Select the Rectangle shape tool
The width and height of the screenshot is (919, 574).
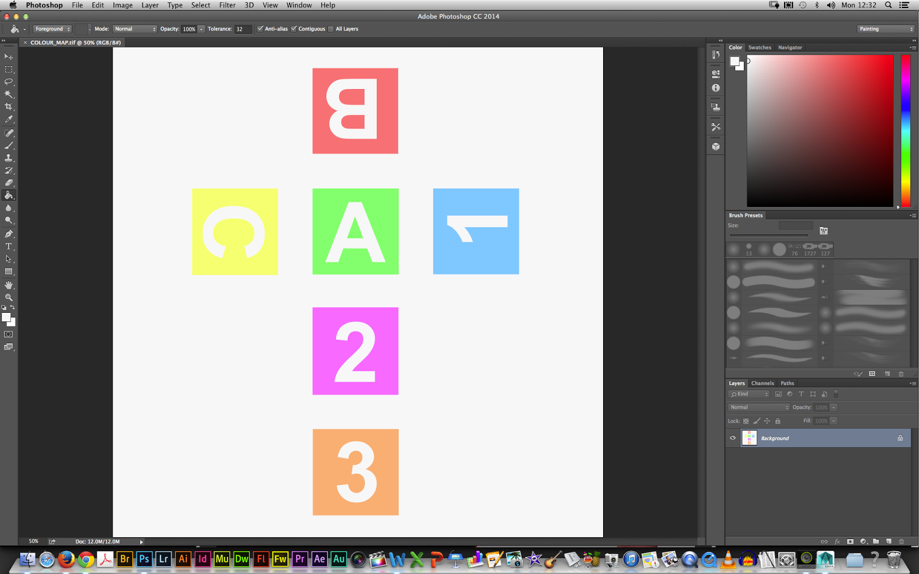(9, 272)
